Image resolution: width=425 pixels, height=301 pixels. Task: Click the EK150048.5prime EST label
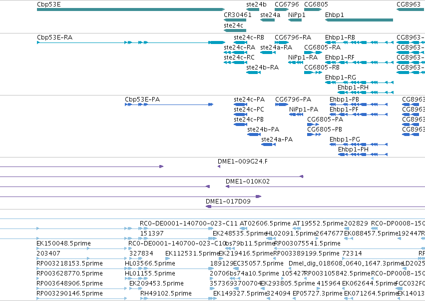tap(64, 243)
